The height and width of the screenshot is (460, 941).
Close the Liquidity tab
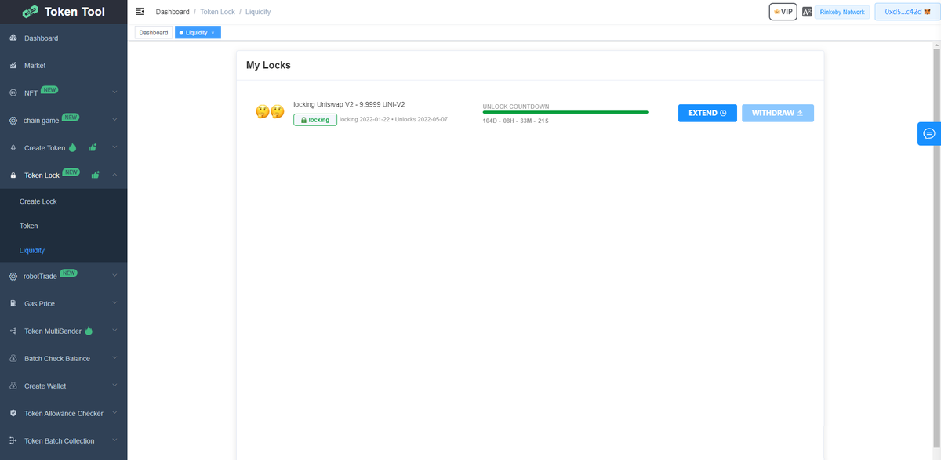click(213, 33)
